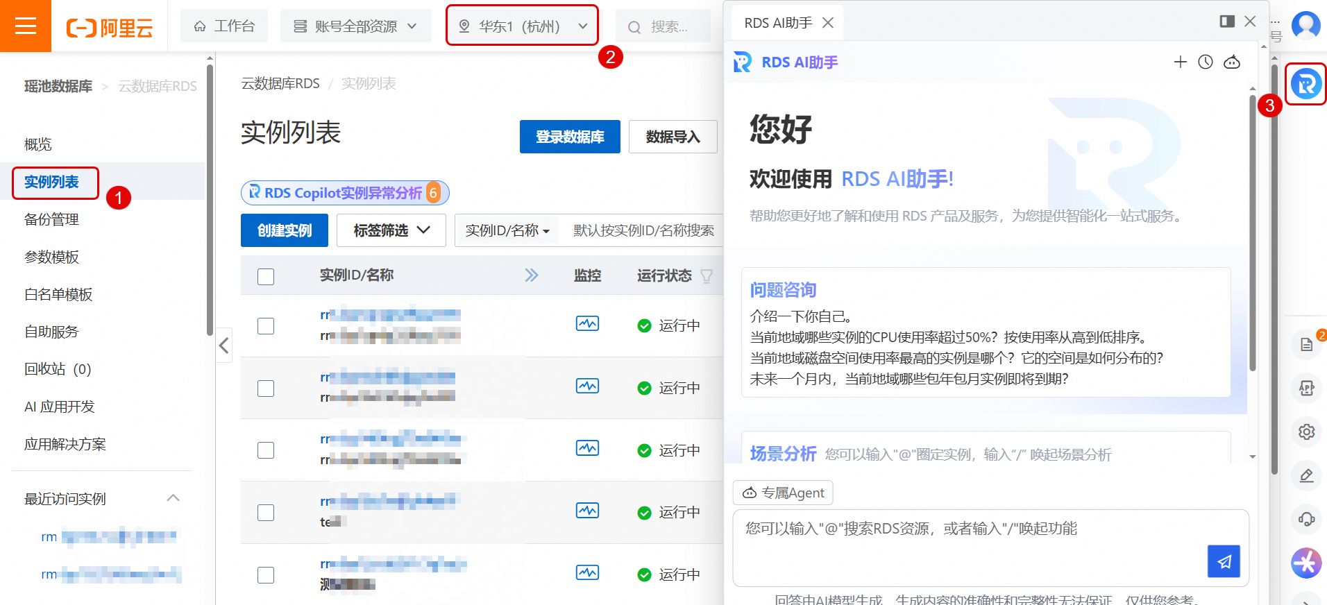Open chat history clock icon
This screenshot has height=605, width=1327.
coord(1206,62)
